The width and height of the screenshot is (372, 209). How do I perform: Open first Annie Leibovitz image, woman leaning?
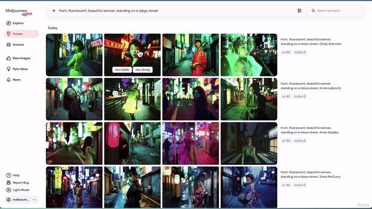coord(74,99)
